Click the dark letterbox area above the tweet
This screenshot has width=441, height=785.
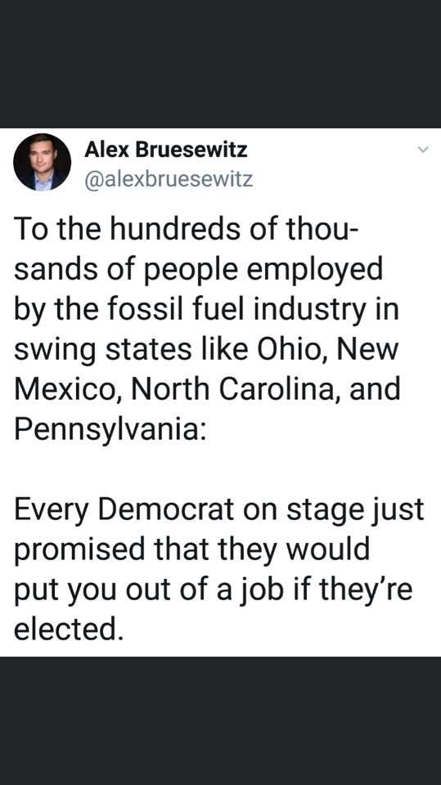(x=221, y=64)
